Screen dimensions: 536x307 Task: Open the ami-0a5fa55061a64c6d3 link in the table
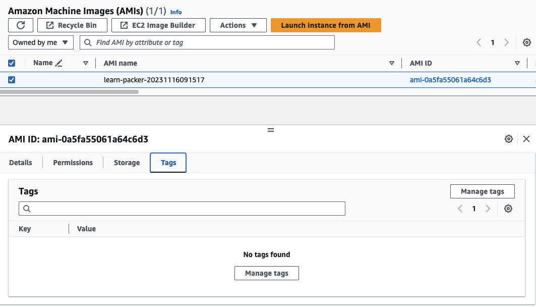(x=450, y=80)
